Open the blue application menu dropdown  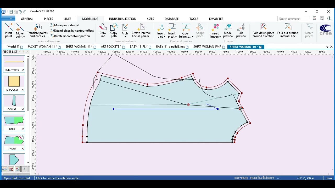(9, 19)
